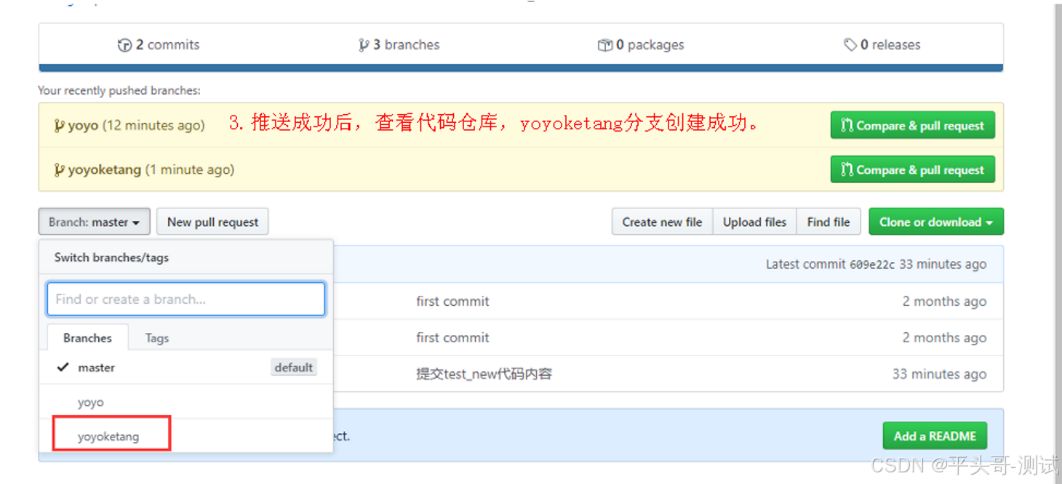Click the Upload files button
This screenshot has width=1062, height=484.
[x=754, y=222]
